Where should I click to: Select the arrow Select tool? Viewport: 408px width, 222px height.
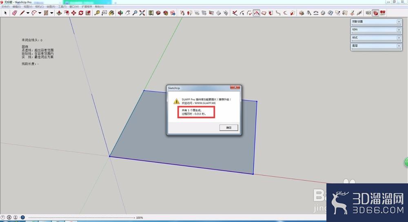coord(5,13)
